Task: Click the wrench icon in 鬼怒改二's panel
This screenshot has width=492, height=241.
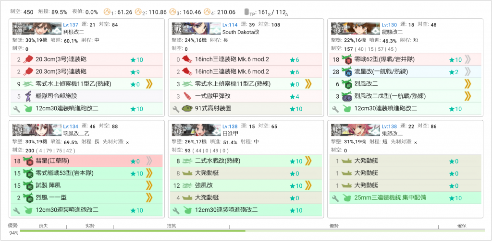Action: (x=335, y=198)
